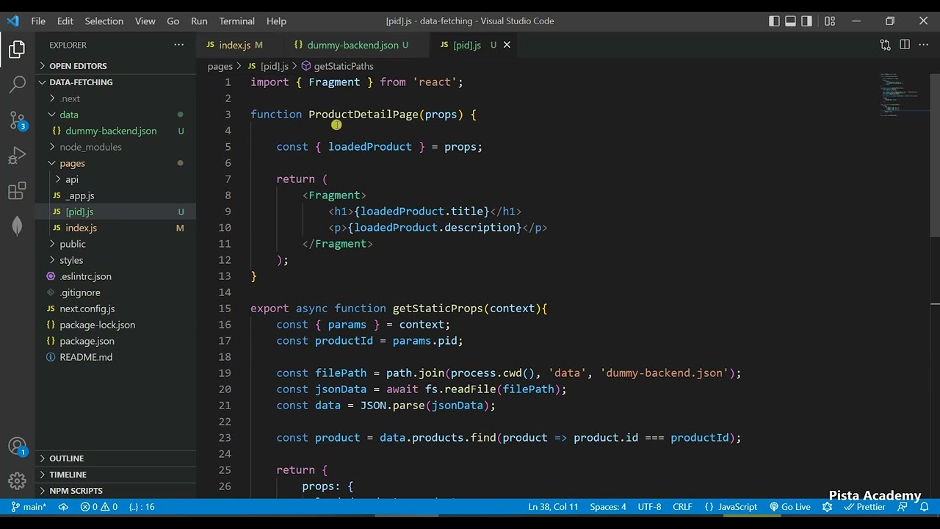
Task: Expand the api folder
Action: point(115,179)
